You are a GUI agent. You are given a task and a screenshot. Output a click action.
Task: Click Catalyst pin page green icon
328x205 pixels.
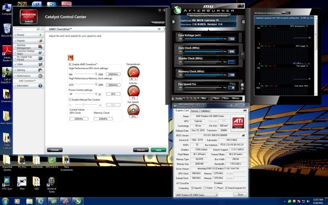159,29
